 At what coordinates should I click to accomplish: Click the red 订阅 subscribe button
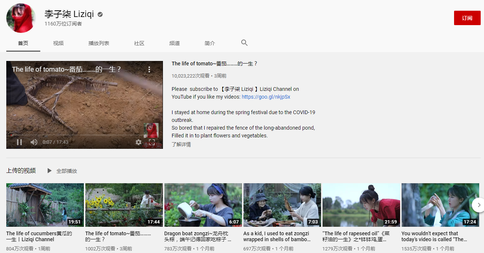point(467,18)
